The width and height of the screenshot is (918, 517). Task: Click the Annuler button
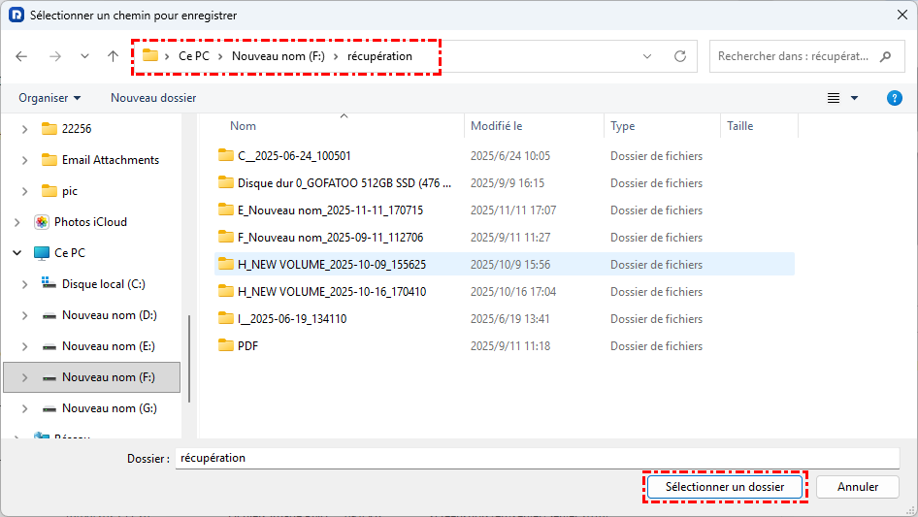point(857,487)
